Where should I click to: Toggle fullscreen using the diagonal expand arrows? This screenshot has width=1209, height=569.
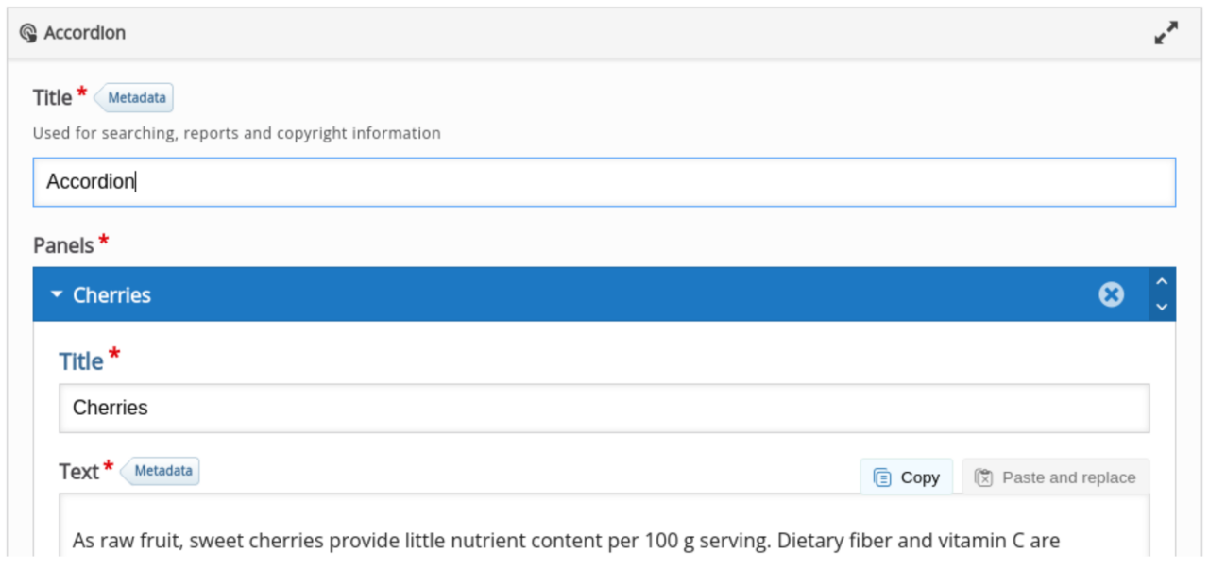[x=1166, y=32]
